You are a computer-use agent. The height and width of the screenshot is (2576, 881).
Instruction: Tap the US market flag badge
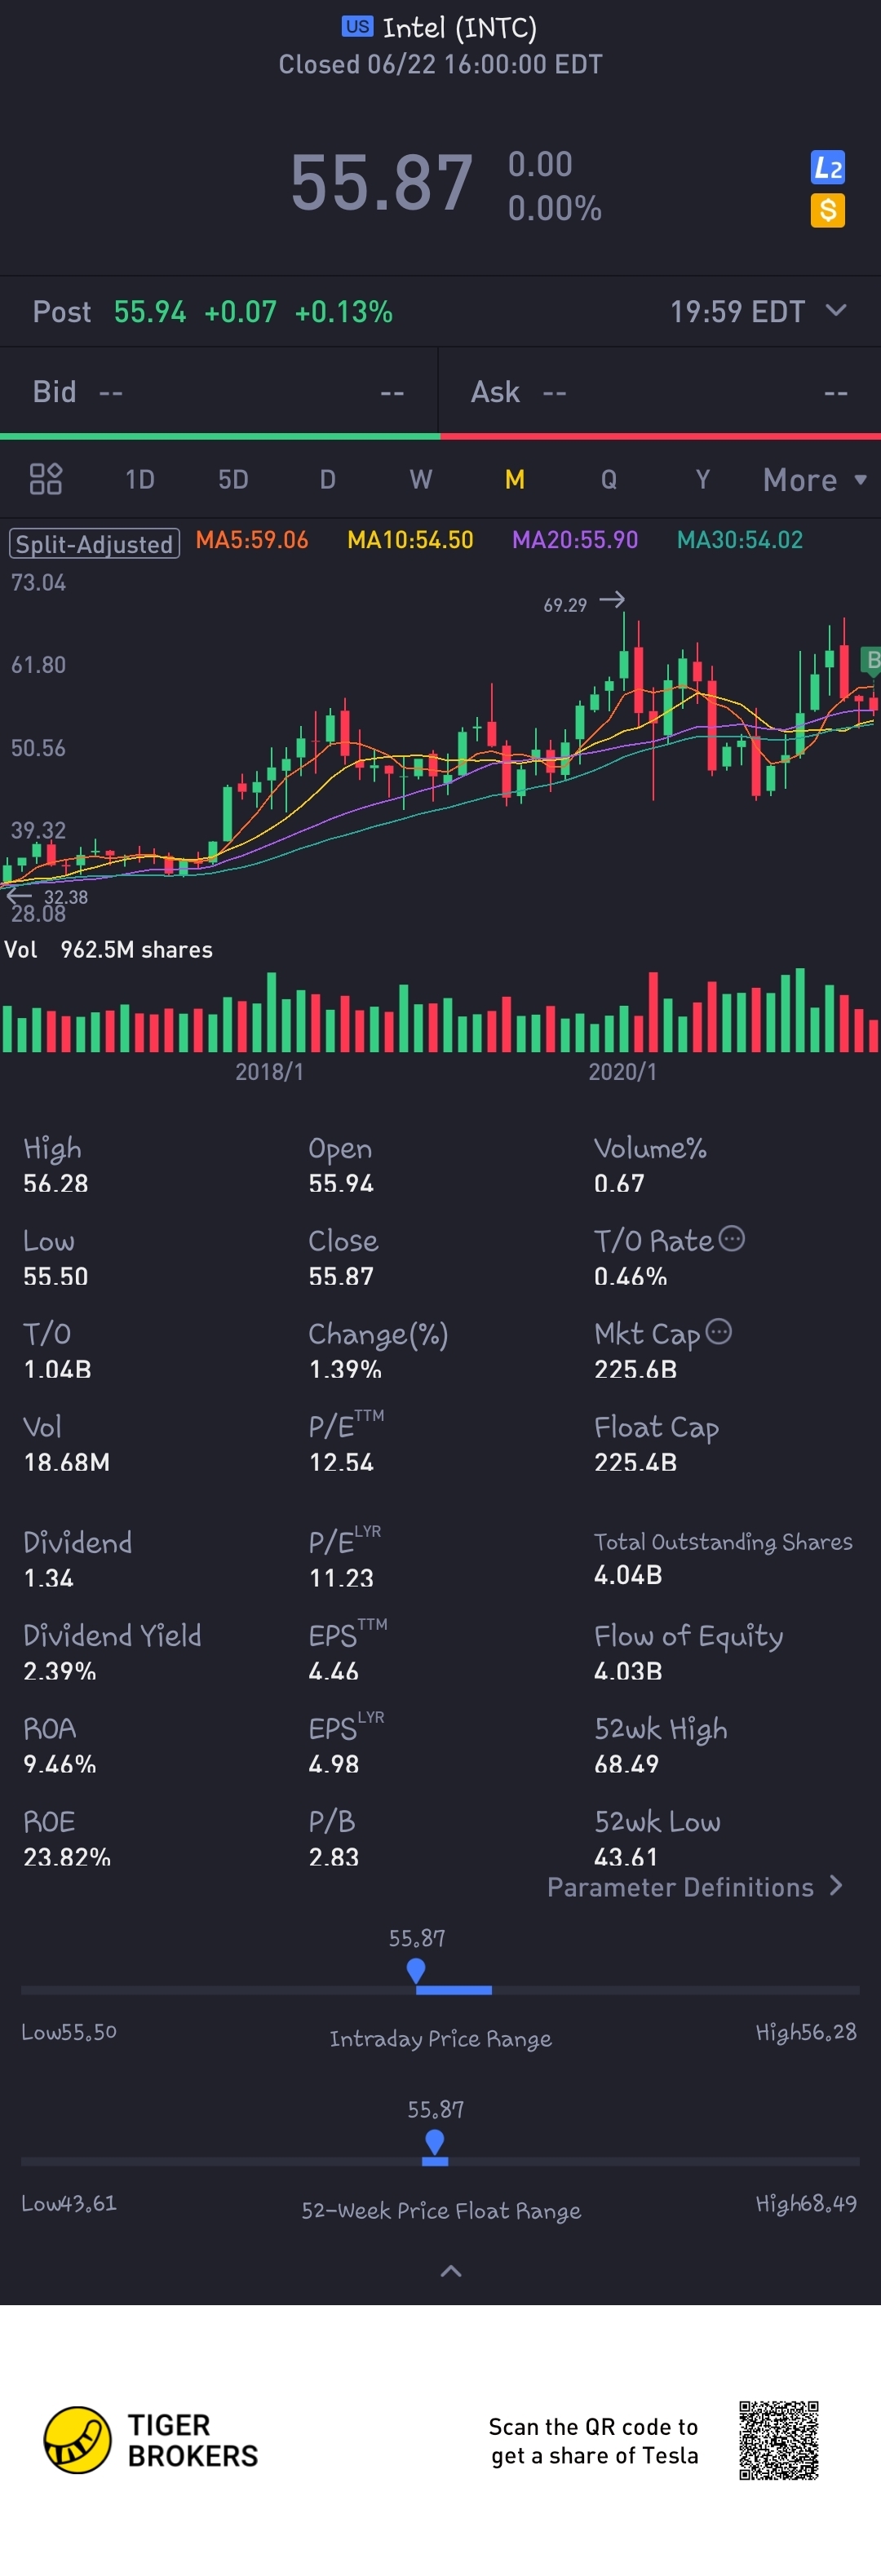click(x=357, y=27)
